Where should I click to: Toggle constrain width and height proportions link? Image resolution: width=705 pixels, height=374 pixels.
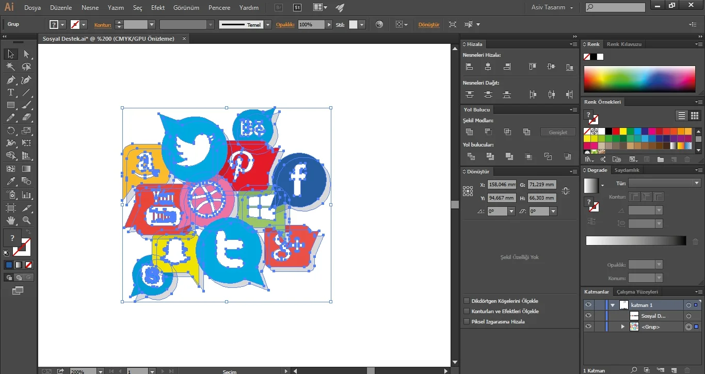[x=566, y=191]
